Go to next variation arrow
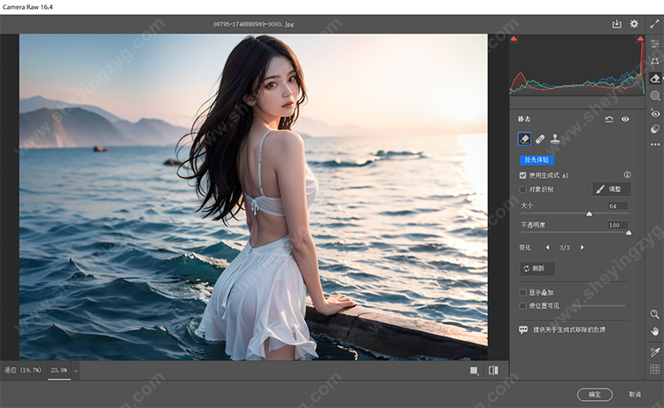This screenshot has width=664, height=408. [x=582, y=247]
